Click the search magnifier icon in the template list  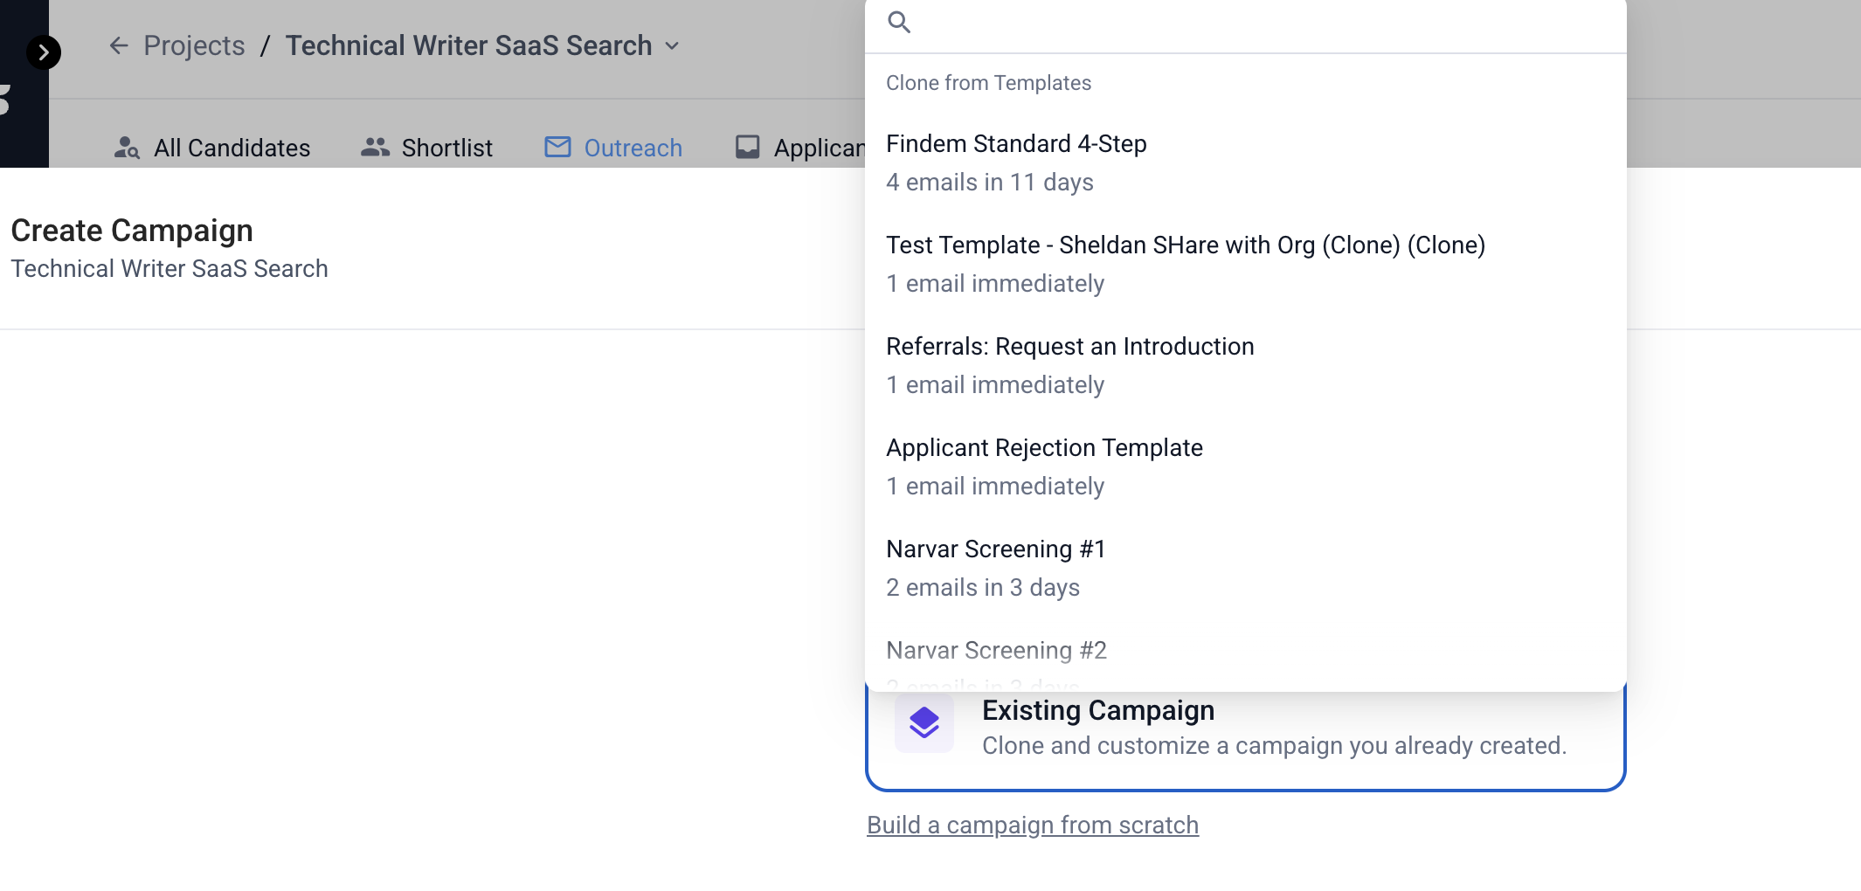click(x=899, y=22)
